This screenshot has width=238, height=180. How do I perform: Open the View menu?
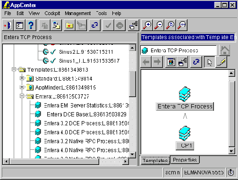tap(34, 13)
